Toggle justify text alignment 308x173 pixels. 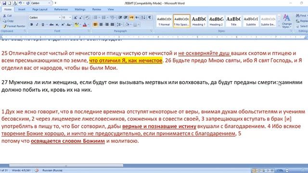[x=112, y=25]
